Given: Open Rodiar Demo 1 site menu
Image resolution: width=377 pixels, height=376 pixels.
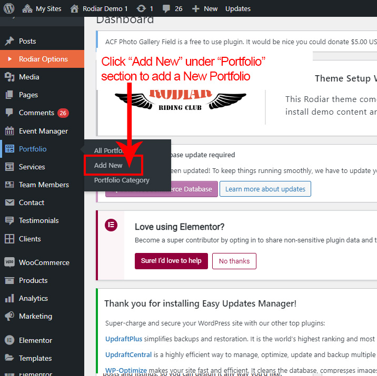Looking at the screenshot, I should pyautogui.click(x=99, y=8).
